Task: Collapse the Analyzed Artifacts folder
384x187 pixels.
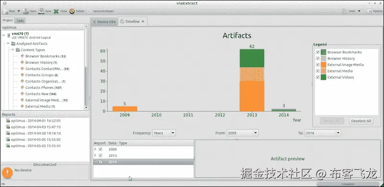Action: point(8,43)
